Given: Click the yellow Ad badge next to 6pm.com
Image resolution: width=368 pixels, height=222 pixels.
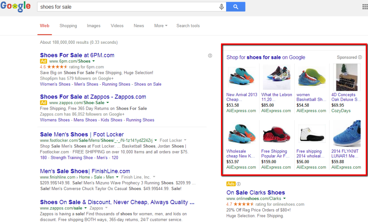Looking at the screenshot, I should click(x=43, y=61).
